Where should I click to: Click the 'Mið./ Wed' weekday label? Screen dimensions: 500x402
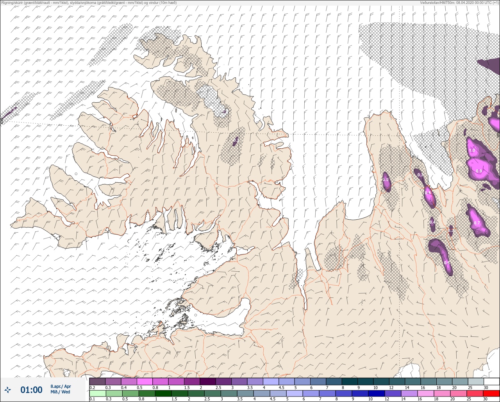[60, 392]
